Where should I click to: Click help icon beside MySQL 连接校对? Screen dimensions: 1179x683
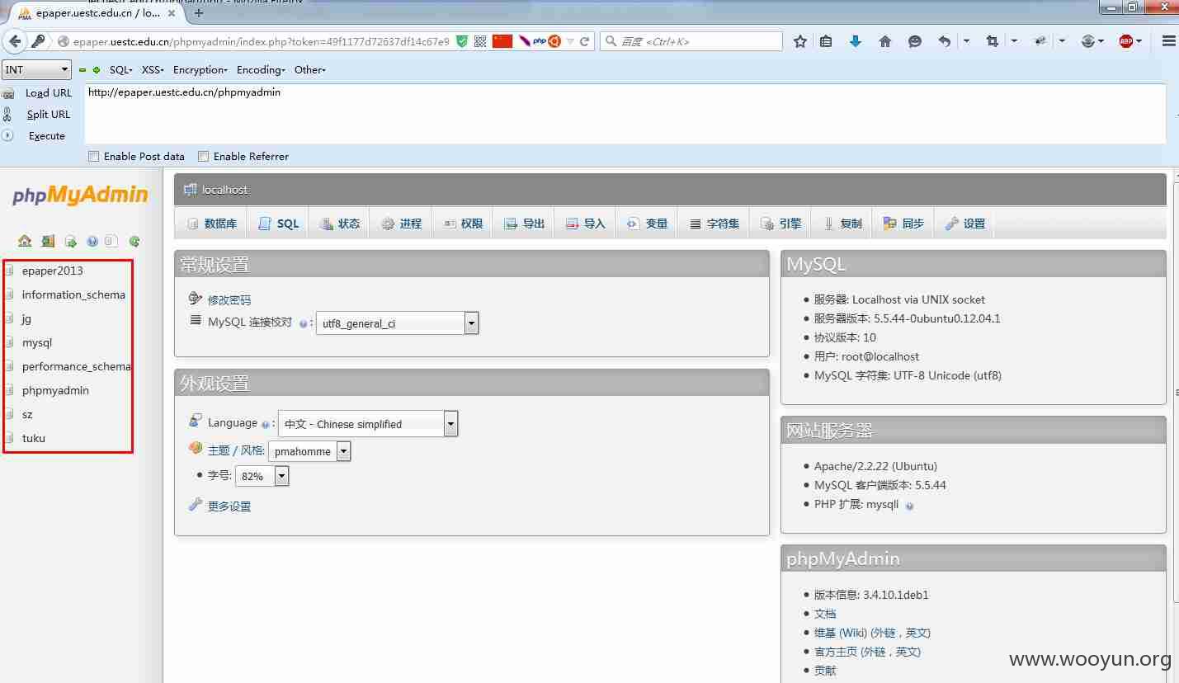pyautogui.click(x=303, y=324)
